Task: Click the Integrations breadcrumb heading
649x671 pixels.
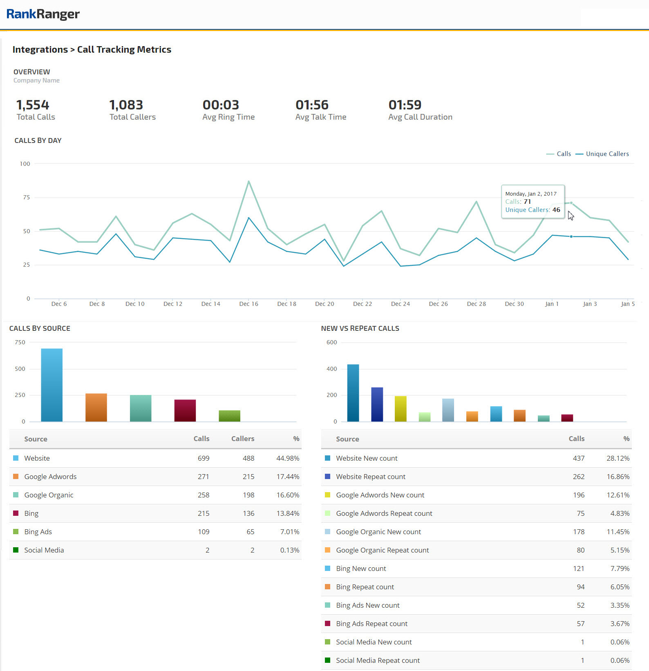Action: pyautogui.click(x=40, y=49)
